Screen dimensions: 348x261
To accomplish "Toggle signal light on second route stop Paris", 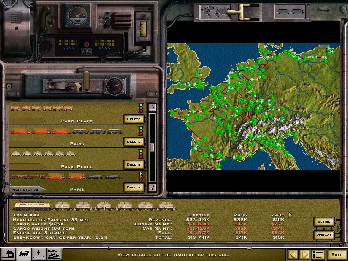I will pyautogui.click(x=141, y=131).
